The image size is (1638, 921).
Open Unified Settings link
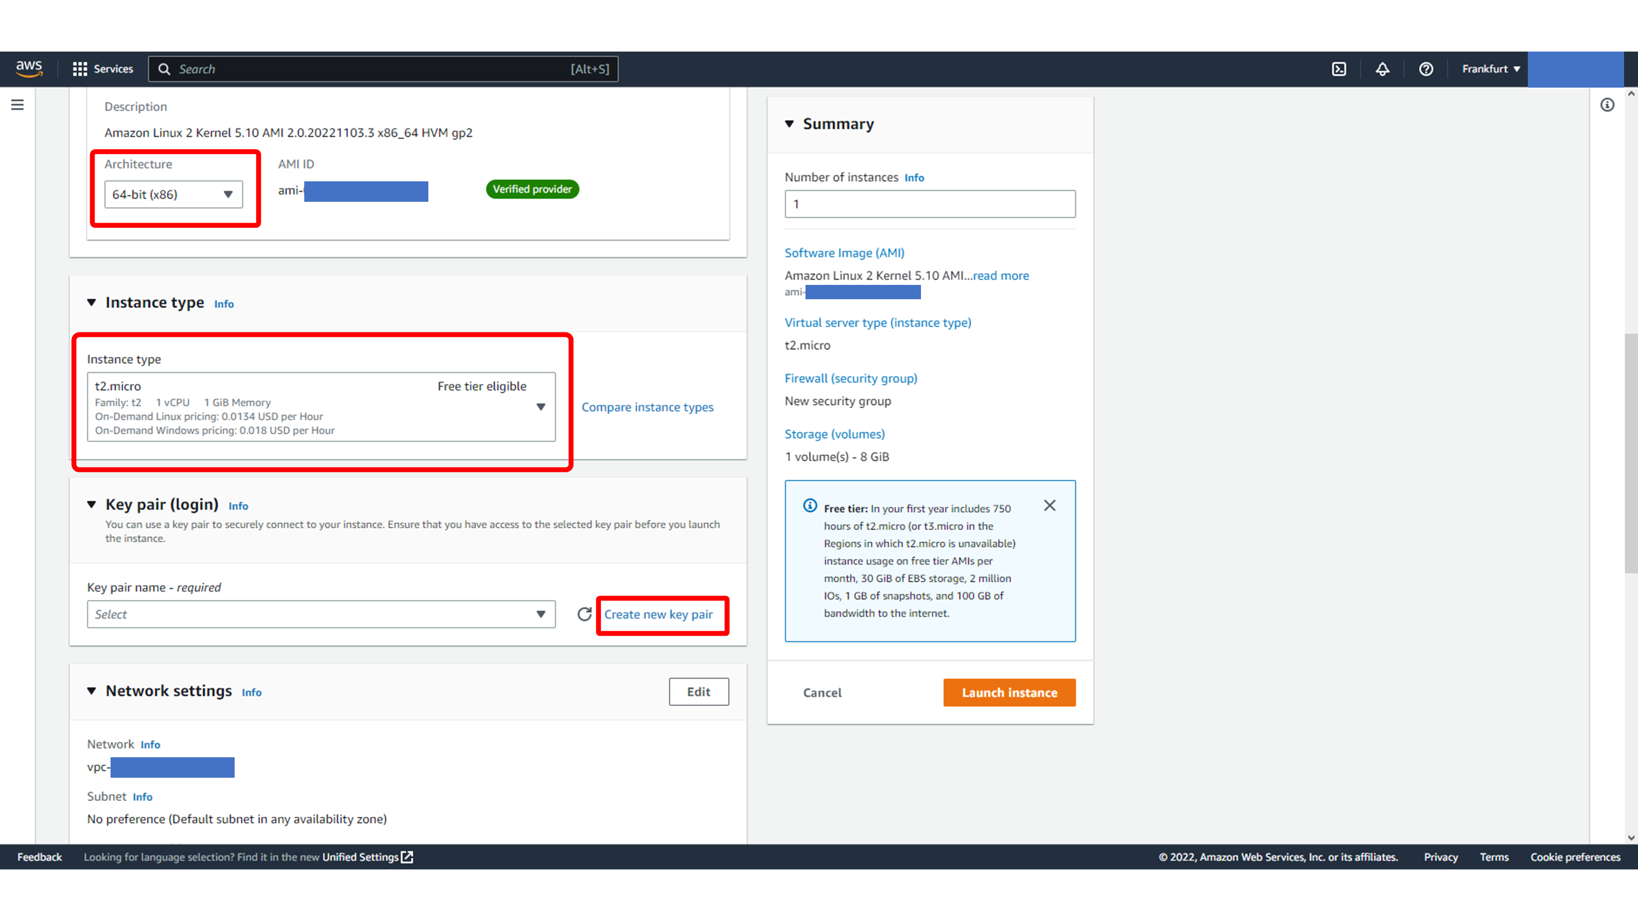click(x=360, y=857)
